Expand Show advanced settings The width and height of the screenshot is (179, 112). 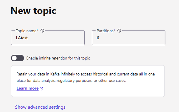[x=40, y=107]
